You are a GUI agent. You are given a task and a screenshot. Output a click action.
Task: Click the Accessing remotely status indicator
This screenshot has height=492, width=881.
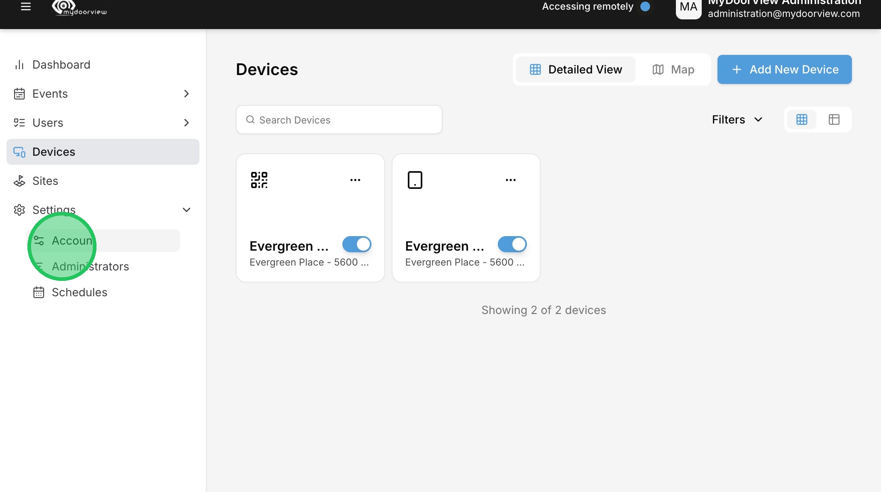click(x=645, y=6)
